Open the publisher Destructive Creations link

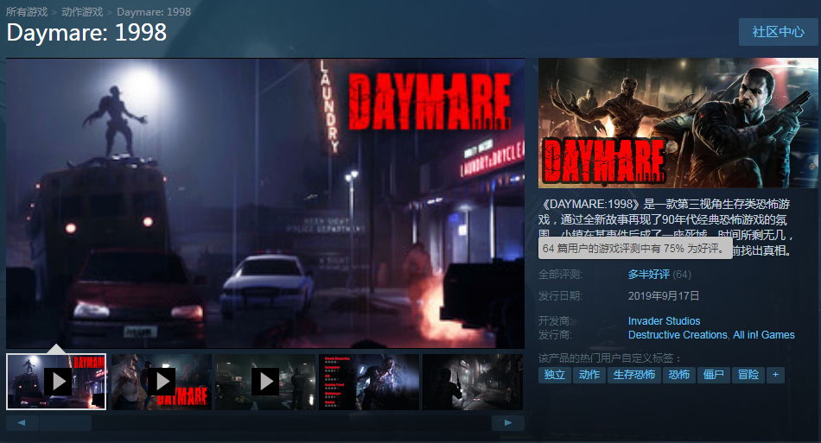(678, 335)
